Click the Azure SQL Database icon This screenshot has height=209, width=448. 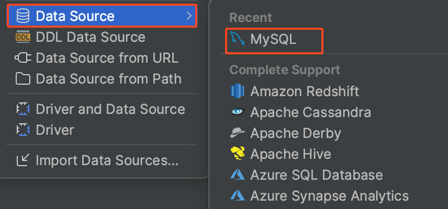click(238, 175)
